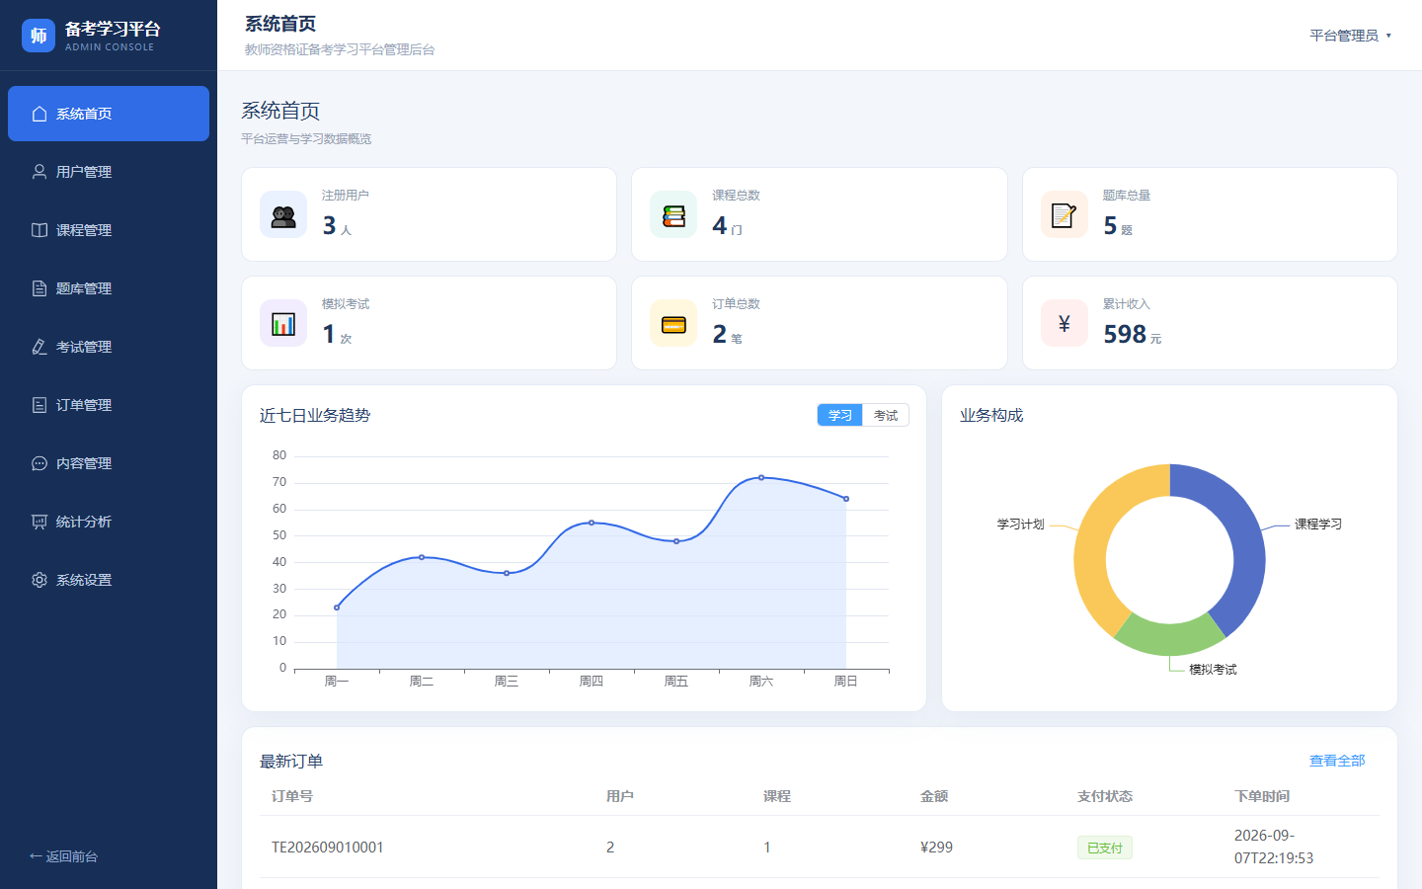Click the 师 platform logo icon
1422x889 pixels.
(39, 36)
